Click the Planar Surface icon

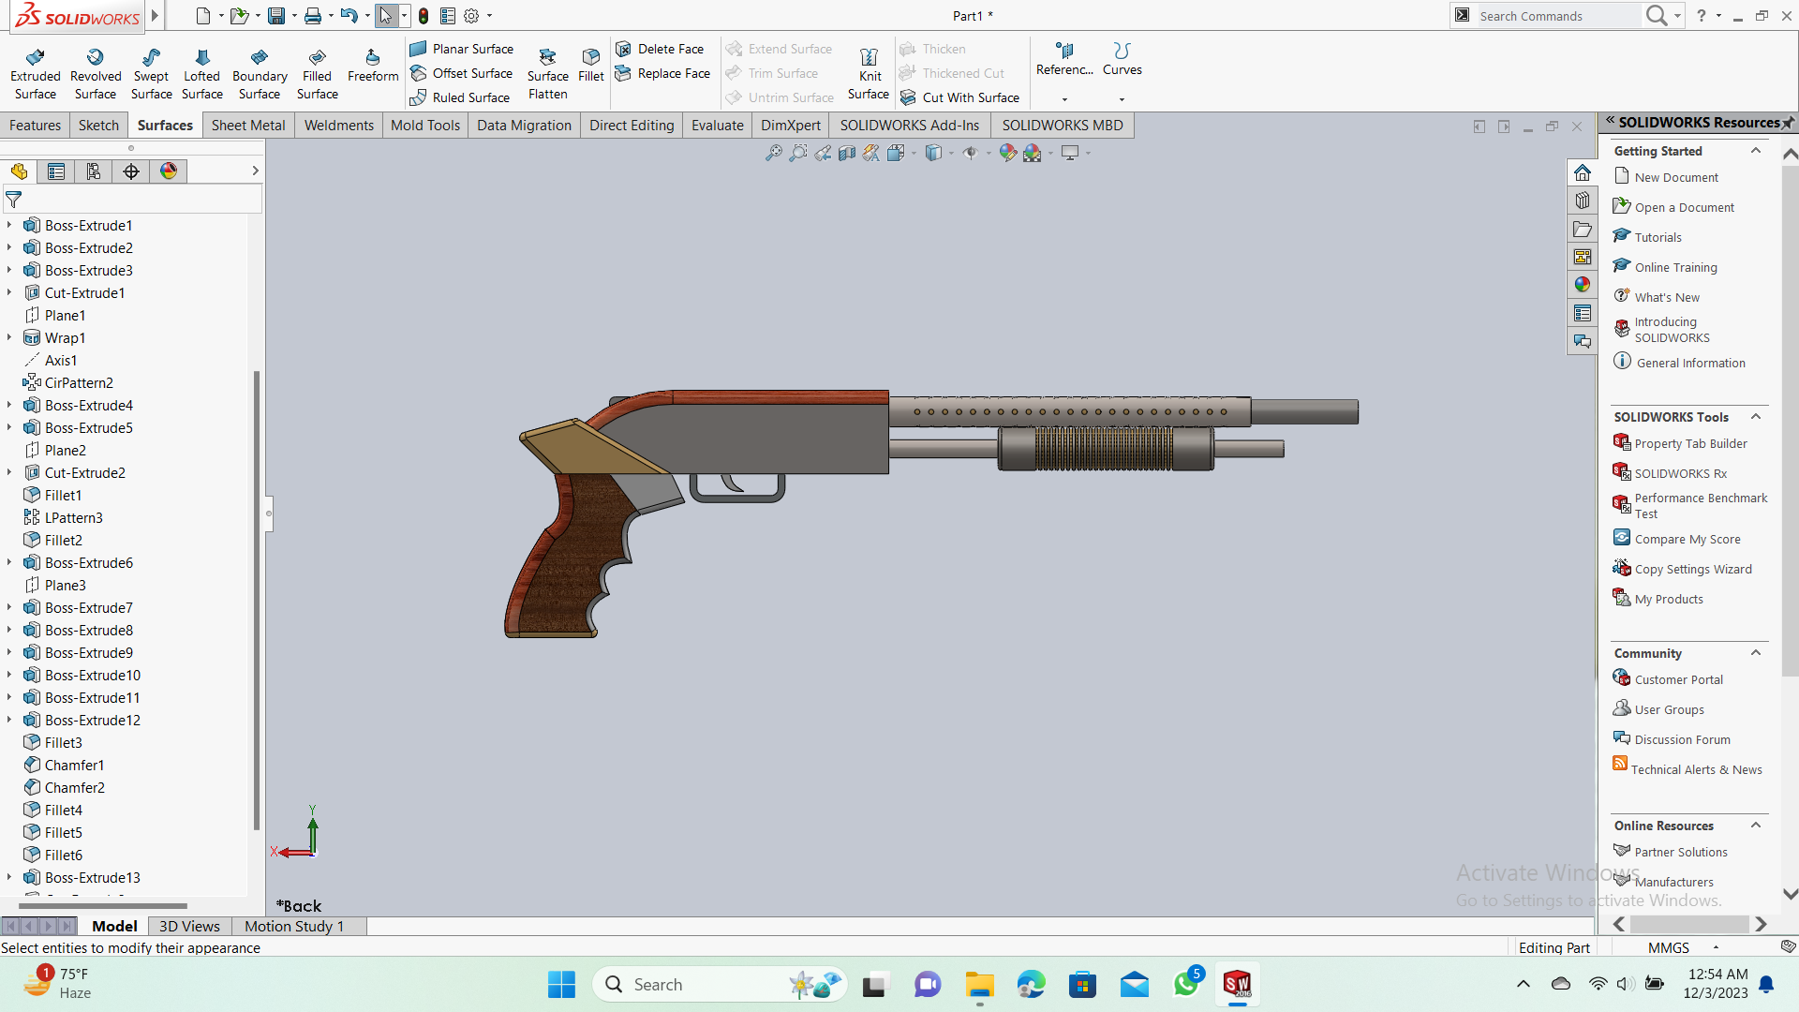tap(419, 49)
